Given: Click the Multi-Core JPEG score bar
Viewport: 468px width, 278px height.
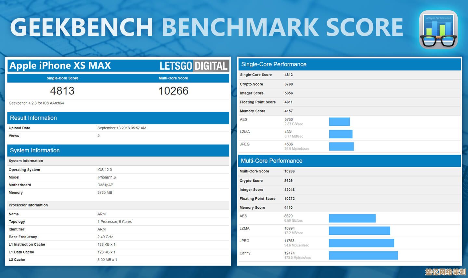Looking at the screenshot, I should (x=361, y=243).
